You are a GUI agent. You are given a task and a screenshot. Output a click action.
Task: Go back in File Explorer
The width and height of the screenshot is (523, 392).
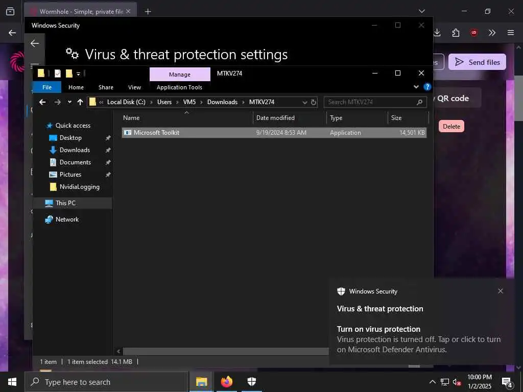42,102
